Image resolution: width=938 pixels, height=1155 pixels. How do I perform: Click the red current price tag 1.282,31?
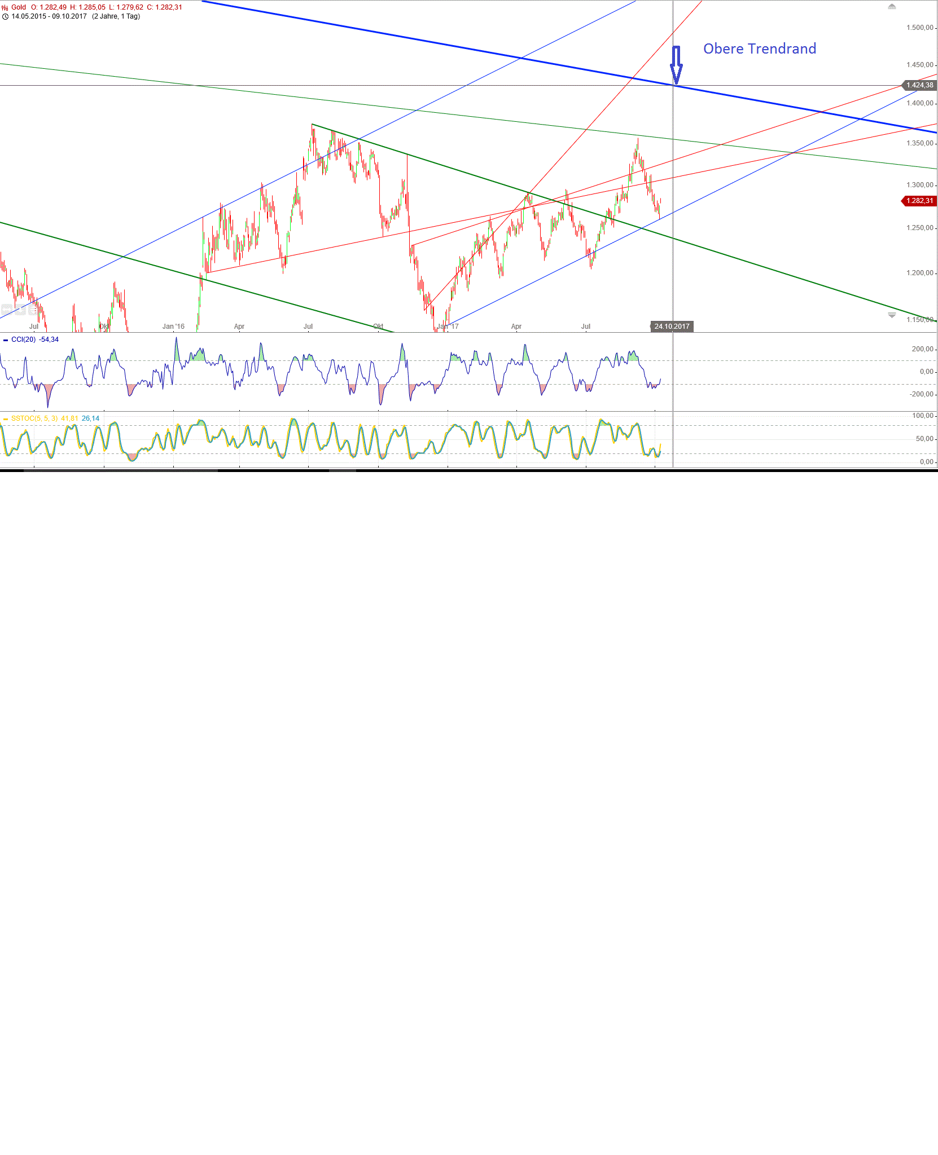(919, 201)
